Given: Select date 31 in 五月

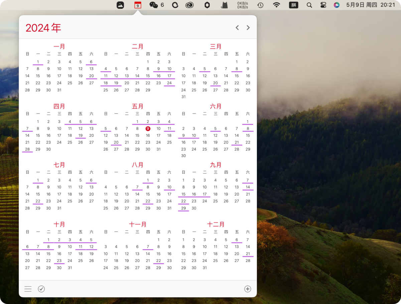Looking at the screenshot, I should [158, 149].
